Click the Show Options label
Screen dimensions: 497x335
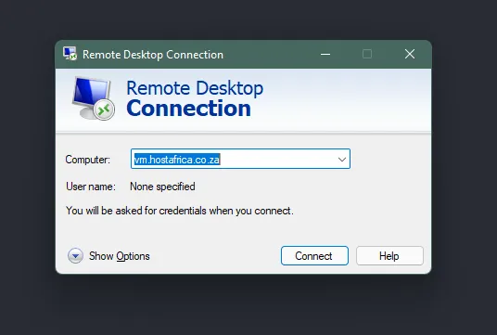pyautogui.click(x=120, y=256)
